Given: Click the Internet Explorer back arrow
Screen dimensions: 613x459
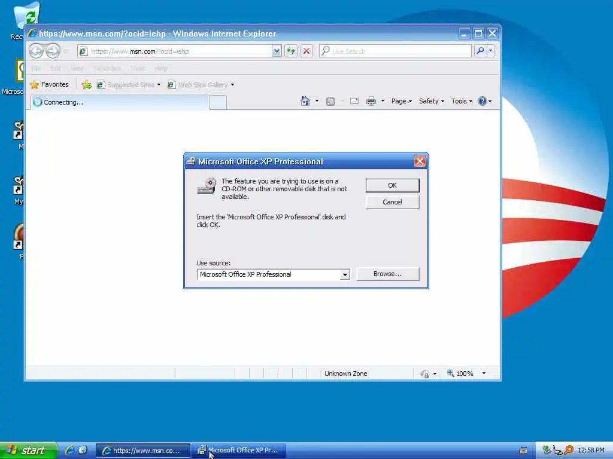Looking at the screenshot, I should [x=37, y=51].
